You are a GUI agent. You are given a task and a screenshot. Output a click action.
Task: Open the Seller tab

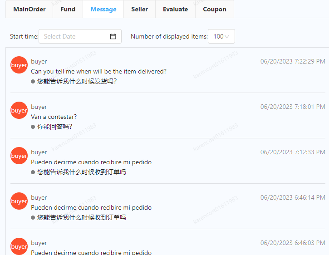[x=139, y=9]
